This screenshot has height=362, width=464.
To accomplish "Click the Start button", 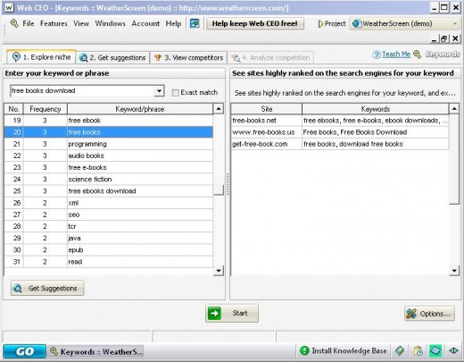I will 232,313.
